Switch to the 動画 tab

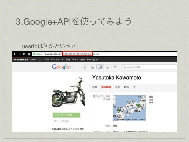[126, 87]
